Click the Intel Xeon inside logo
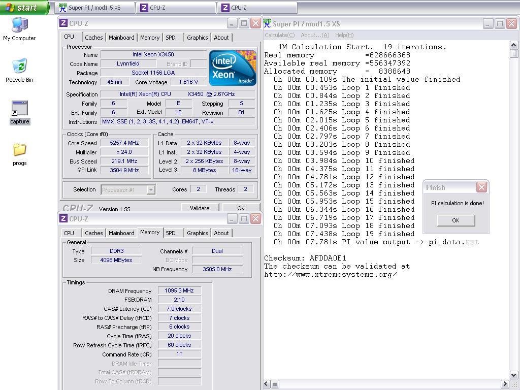 pos(233,68)
